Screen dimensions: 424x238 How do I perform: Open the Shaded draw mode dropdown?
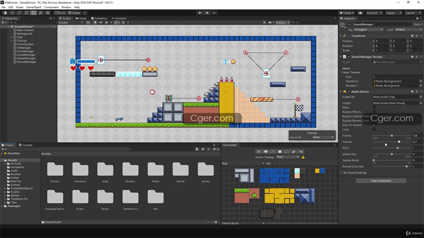click(x=70, y=23)
